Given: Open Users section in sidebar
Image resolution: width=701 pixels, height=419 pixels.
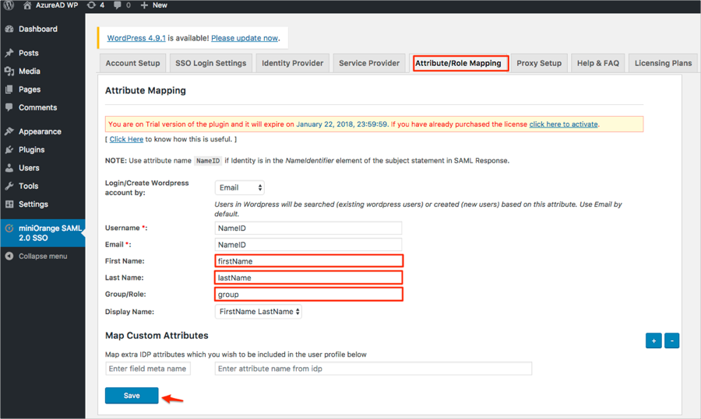Looking at the screenshot, I should (29, 168).
